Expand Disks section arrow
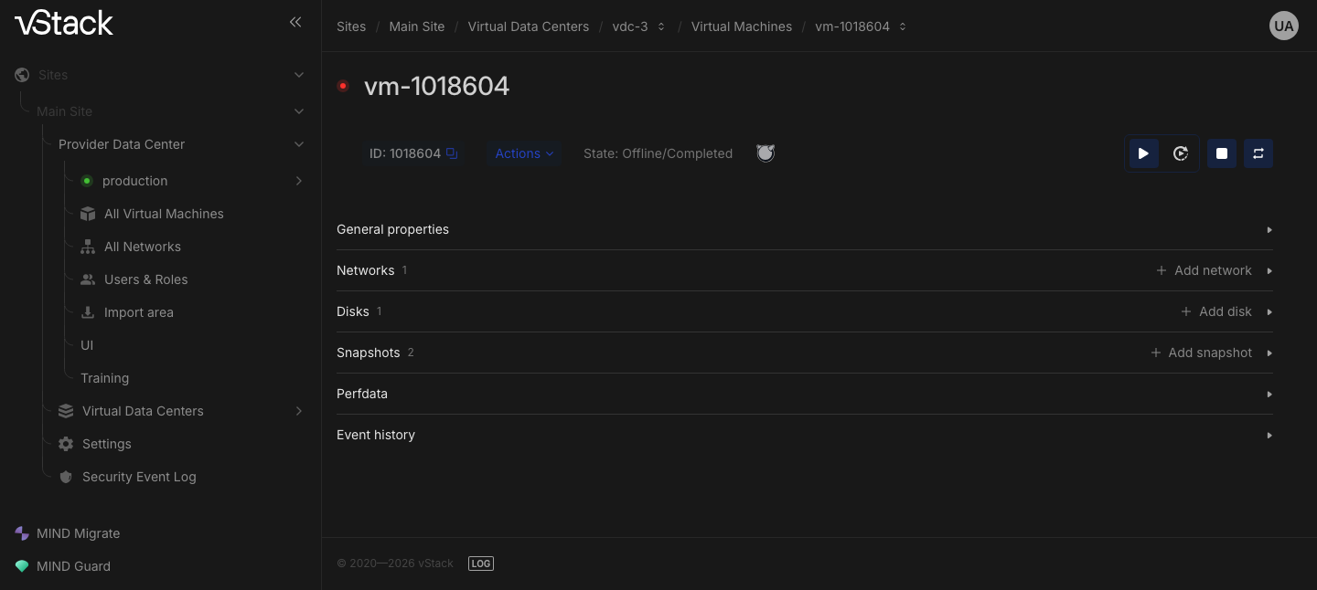This screenshot has height=590, width=1317. tap(1269, 312)
